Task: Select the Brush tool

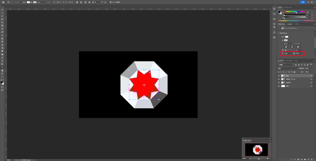Action: coord(2,35)
